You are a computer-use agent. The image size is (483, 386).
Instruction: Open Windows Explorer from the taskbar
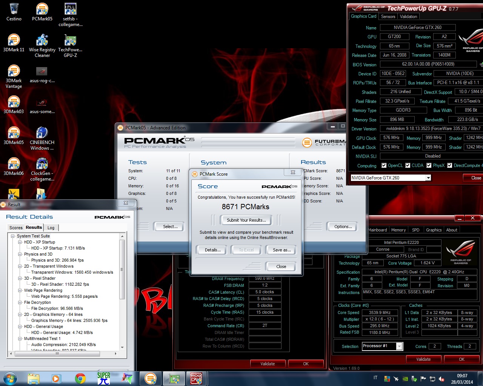pyautogui.click(x=34, y=378)
